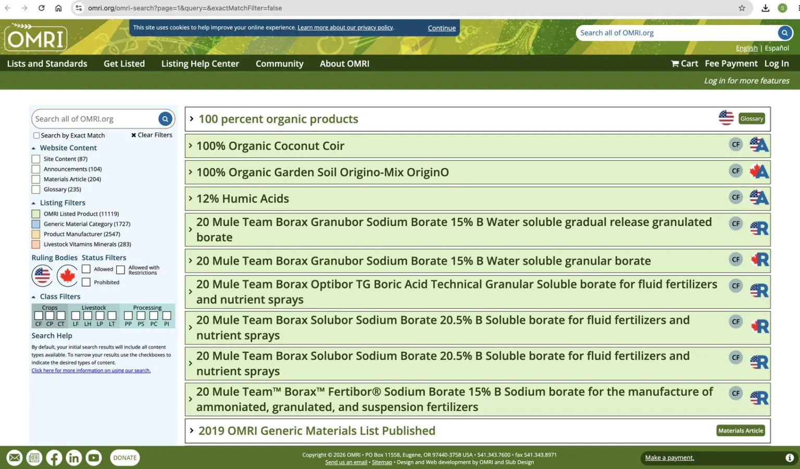This screenshot has width=800, height=469.
Task: Collapse the Website Content filter section
Action: coord(34,148)
